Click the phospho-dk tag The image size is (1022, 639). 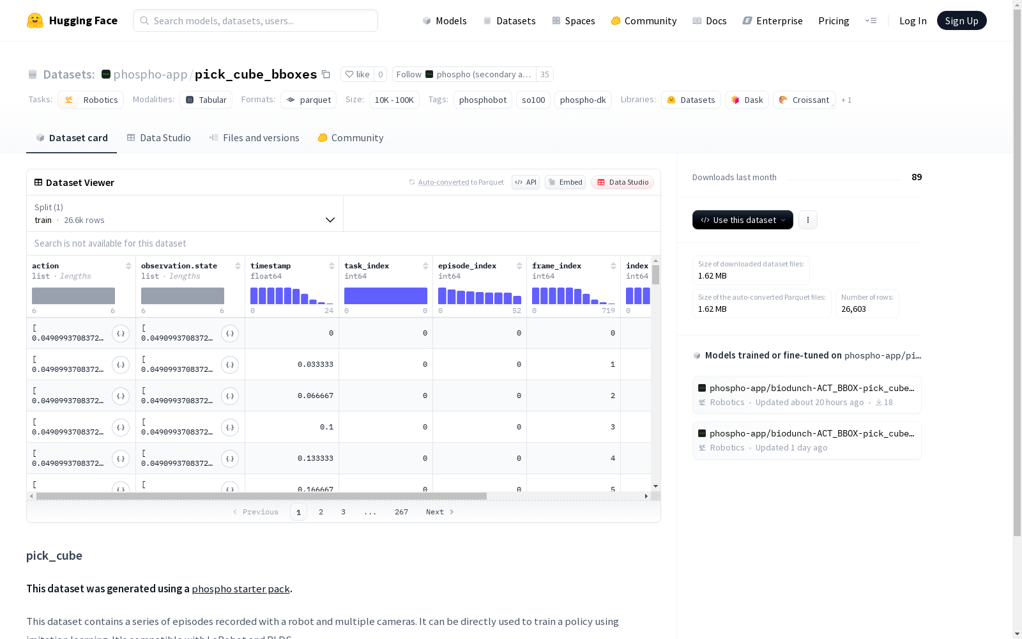pyautogui.click(x=583, y=100)
